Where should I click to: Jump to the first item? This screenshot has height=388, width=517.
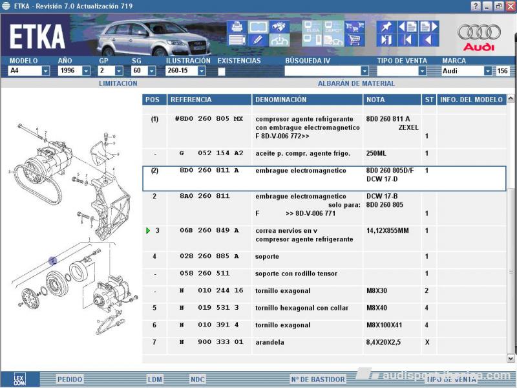pyautogui.click(x=408, y=40)
